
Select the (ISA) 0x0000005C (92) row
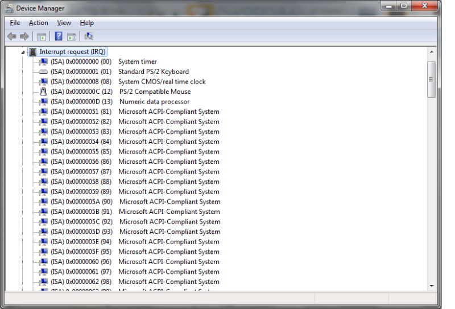tap(135, 221)
